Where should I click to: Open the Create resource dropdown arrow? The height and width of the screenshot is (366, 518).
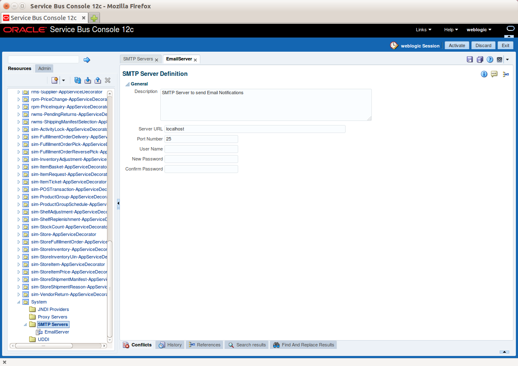point(63,80)
